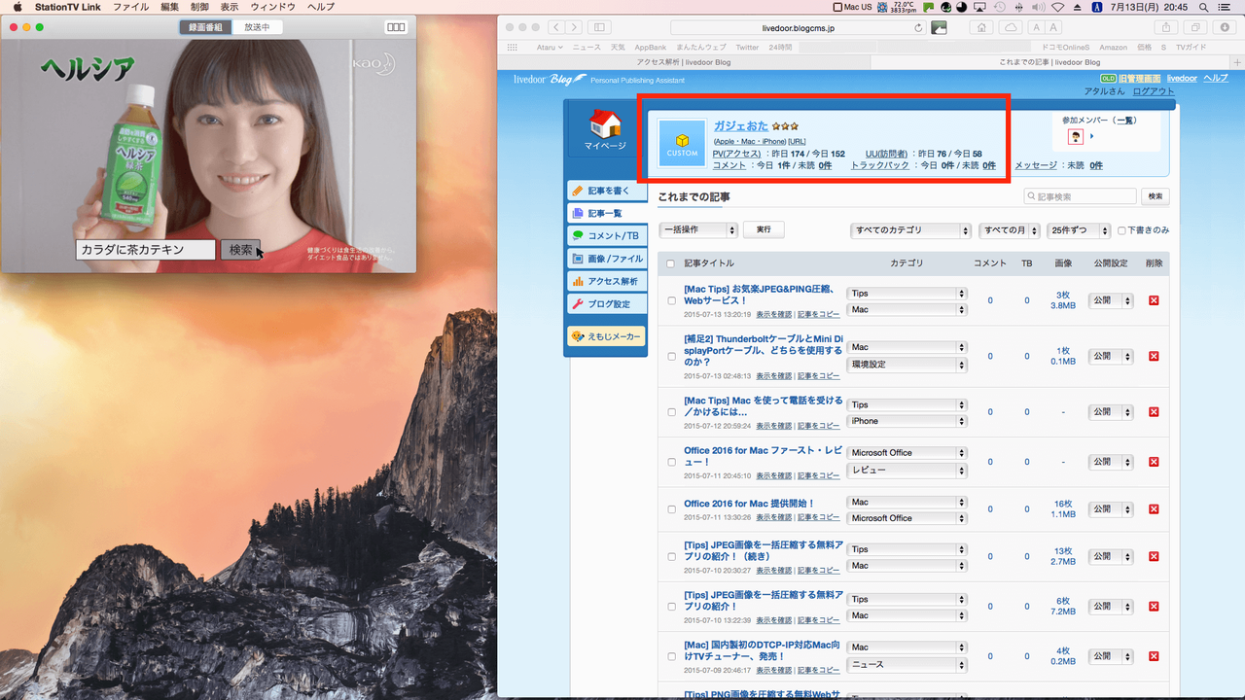Open the ガジェおた blog title link
Viewport: 1245px width, 700px height.
pyautogui.click(x=741, y=125)
